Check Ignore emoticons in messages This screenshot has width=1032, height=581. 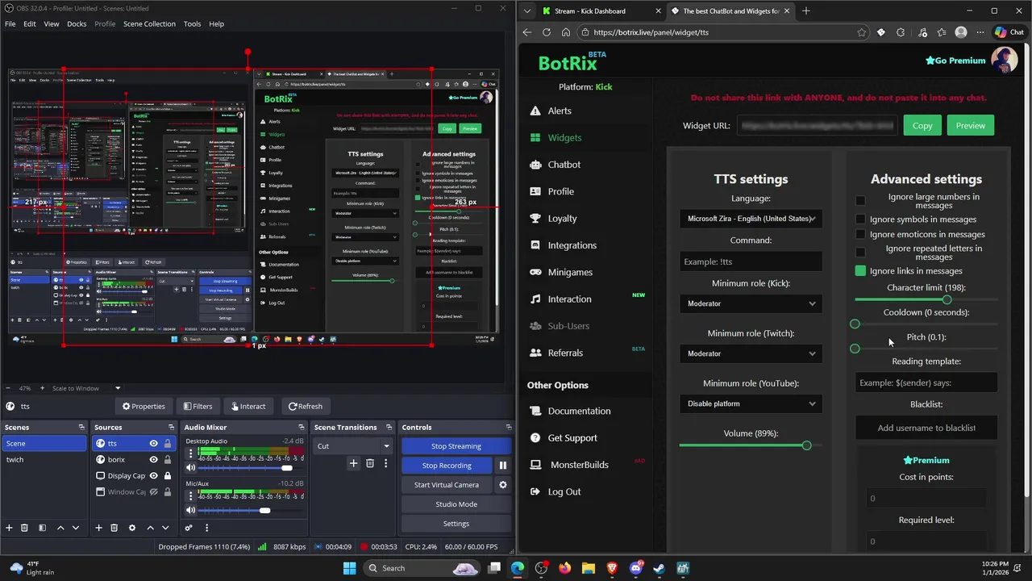860,234
